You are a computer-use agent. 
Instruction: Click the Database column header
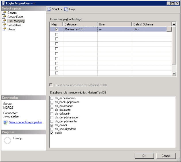[80, 24]
